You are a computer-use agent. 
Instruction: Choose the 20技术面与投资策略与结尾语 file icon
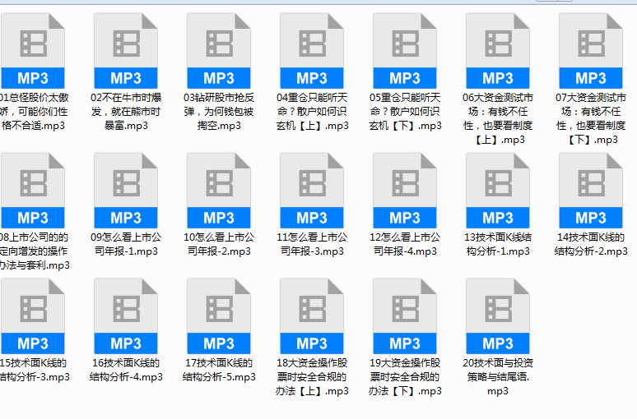click(x=498, y=316)
